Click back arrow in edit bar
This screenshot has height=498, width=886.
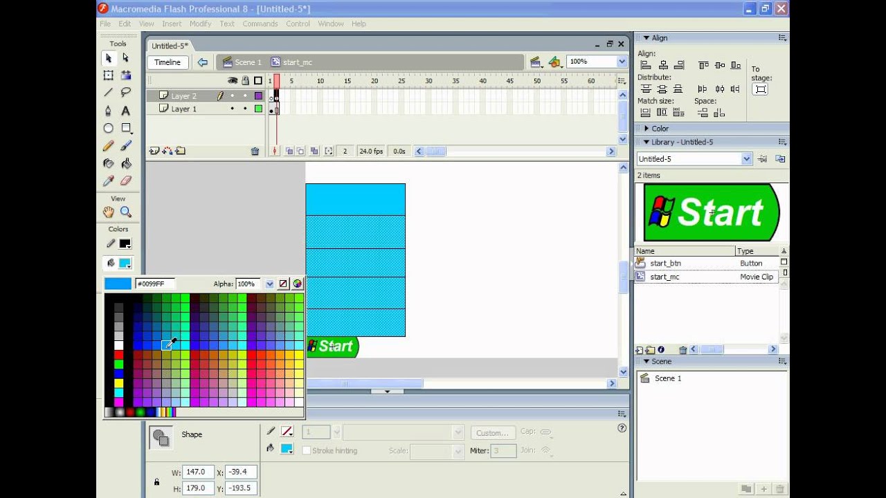point(202,62)
